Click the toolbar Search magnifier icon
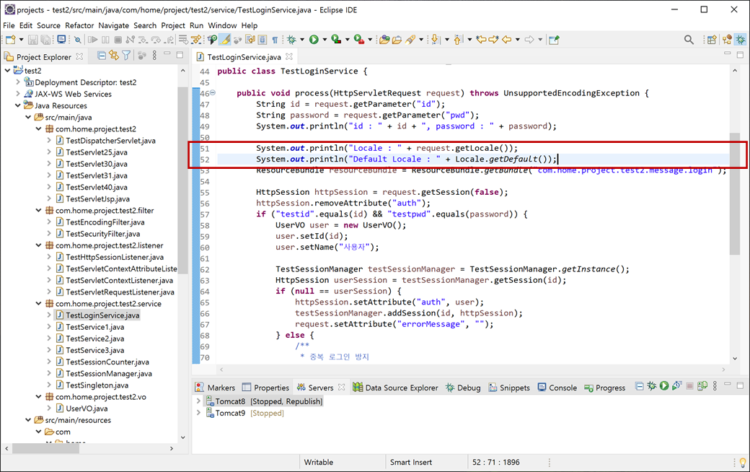 pyautogui.click(x=689, y=40)
